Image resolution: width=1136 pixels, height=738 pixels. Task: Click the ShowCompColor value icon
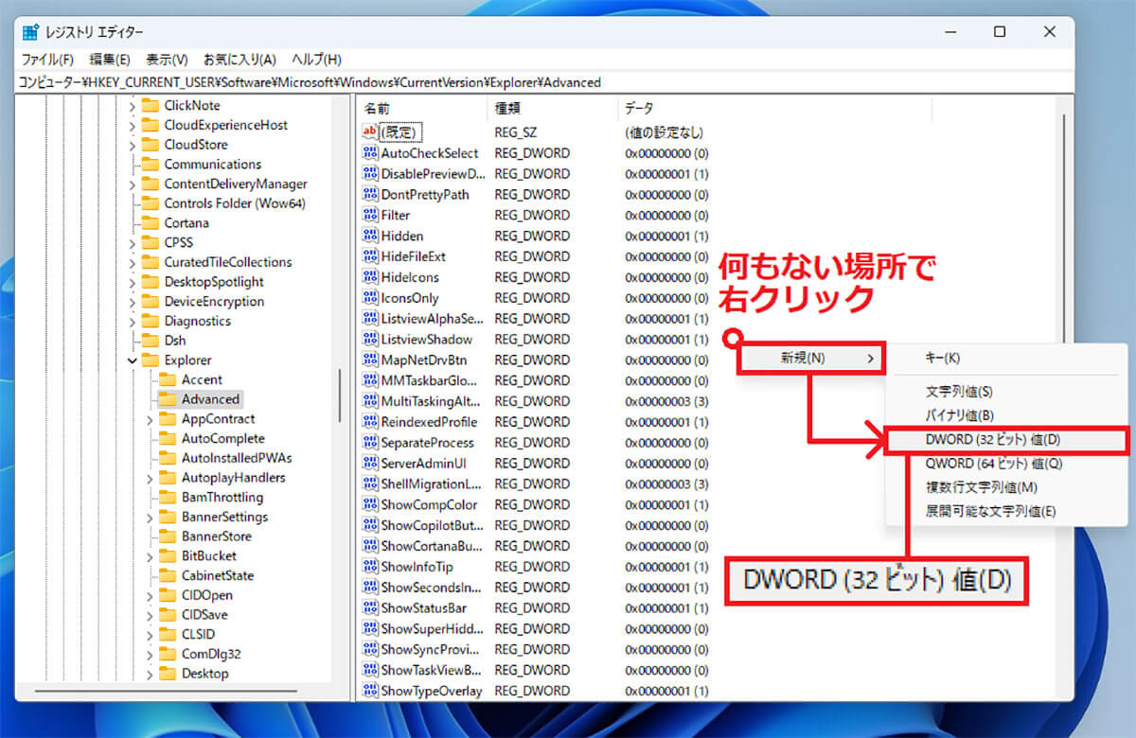click(370, 505)
